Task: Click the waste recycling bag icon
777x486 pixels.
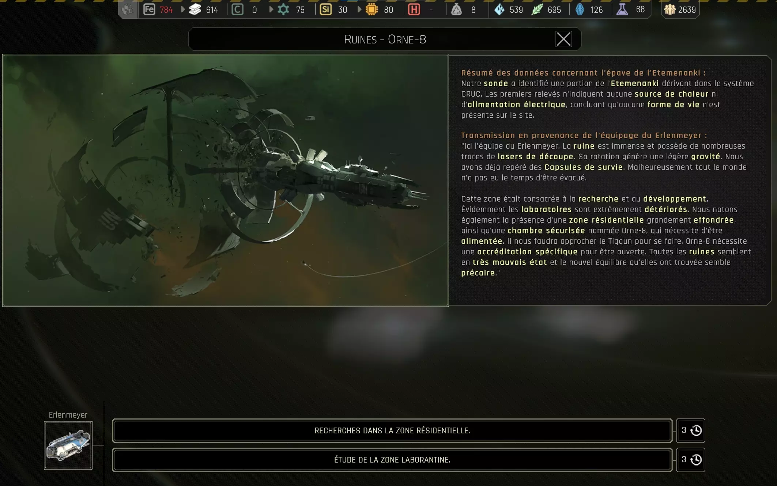Action: pyautogui.click(x=456, y=10)
